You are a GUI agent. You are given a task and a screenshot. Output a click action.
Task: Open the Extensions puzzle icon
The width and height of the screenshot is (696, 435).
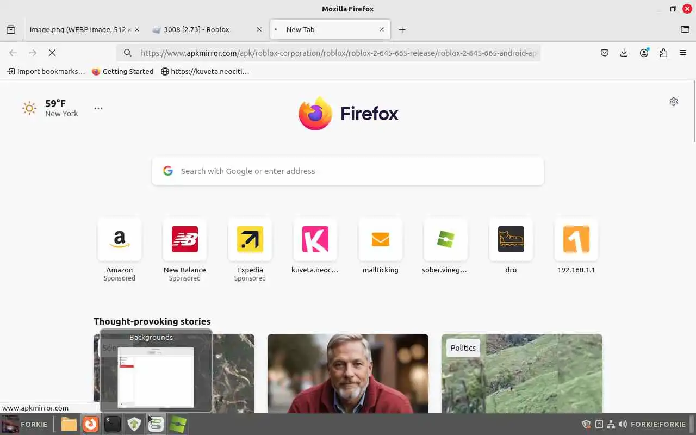tap(663, 53)
